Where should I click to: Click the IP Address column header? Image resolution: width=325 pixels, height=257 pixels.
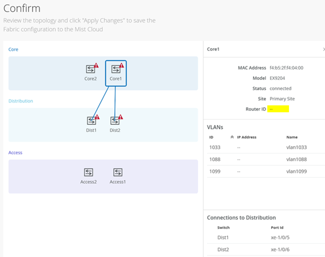(x=247, y=137)
